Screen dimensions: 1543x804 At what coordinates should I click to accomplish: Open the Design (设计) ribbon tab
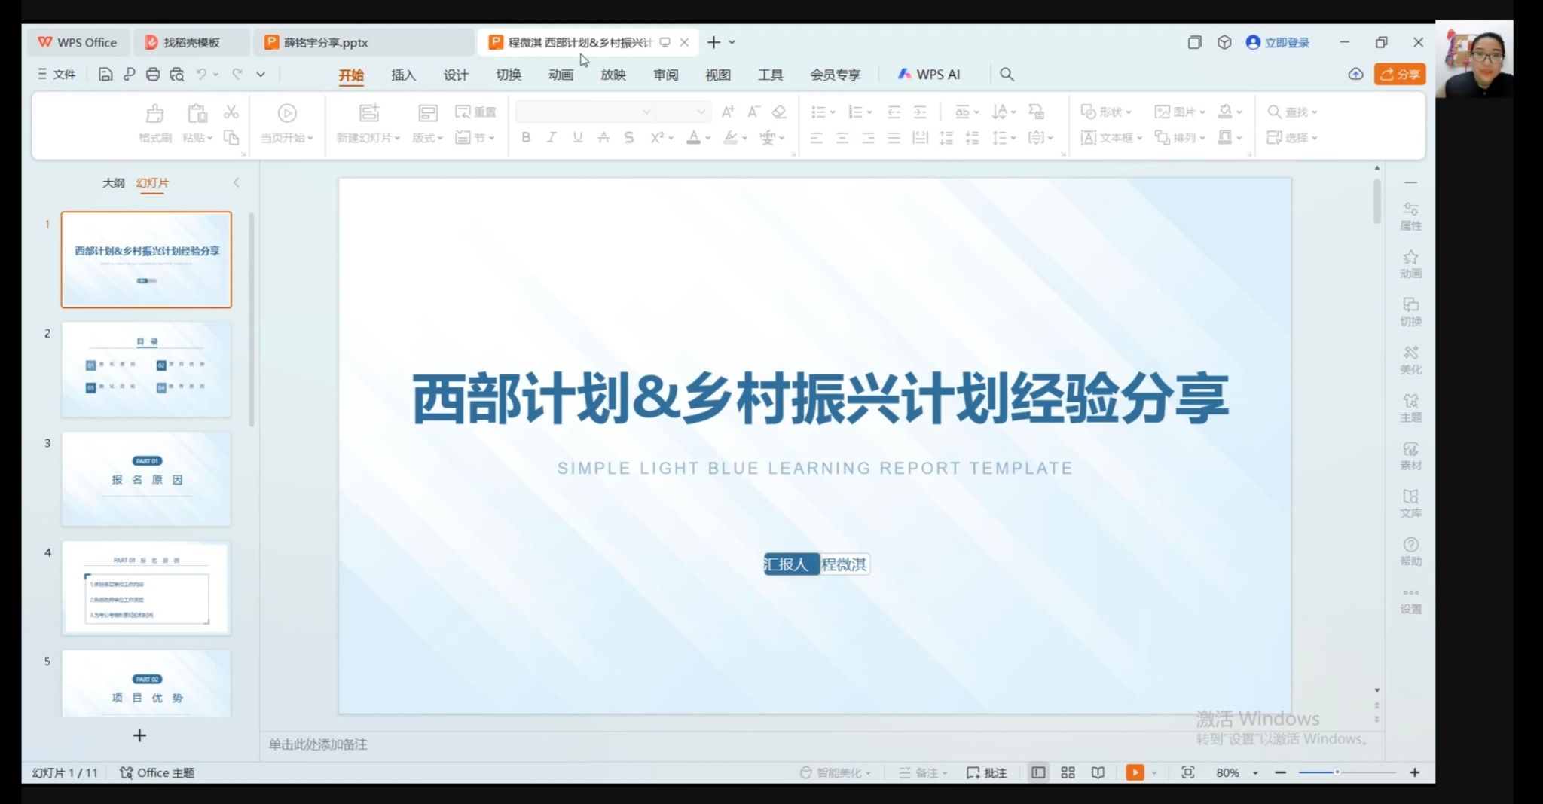tap(456, 75)
